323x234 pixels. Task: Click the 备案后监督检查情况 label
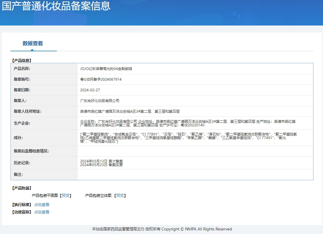click(x=31, y=151)
